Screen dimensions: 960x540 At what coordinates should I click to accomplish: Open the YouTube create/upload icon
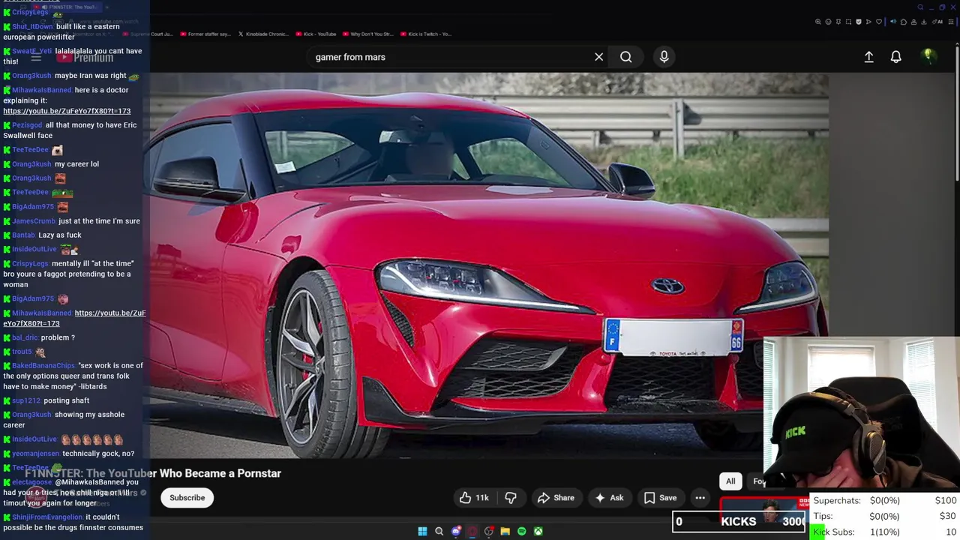point(868,57)
